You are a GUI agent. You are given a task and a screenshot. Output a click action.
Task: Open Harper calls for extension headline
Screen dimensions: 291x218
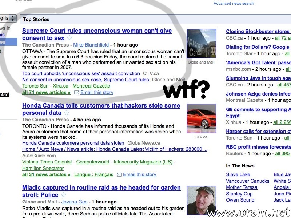[x=258, y=131]
